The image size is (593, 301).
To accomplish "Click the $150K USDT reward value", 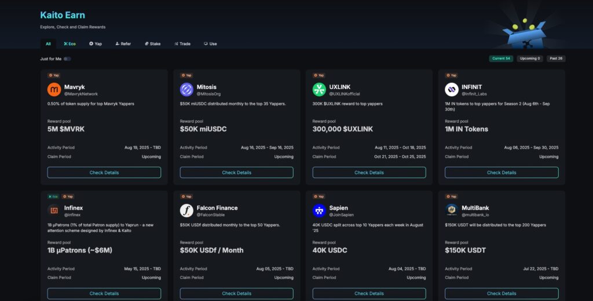I will click(x=465, y=250).
